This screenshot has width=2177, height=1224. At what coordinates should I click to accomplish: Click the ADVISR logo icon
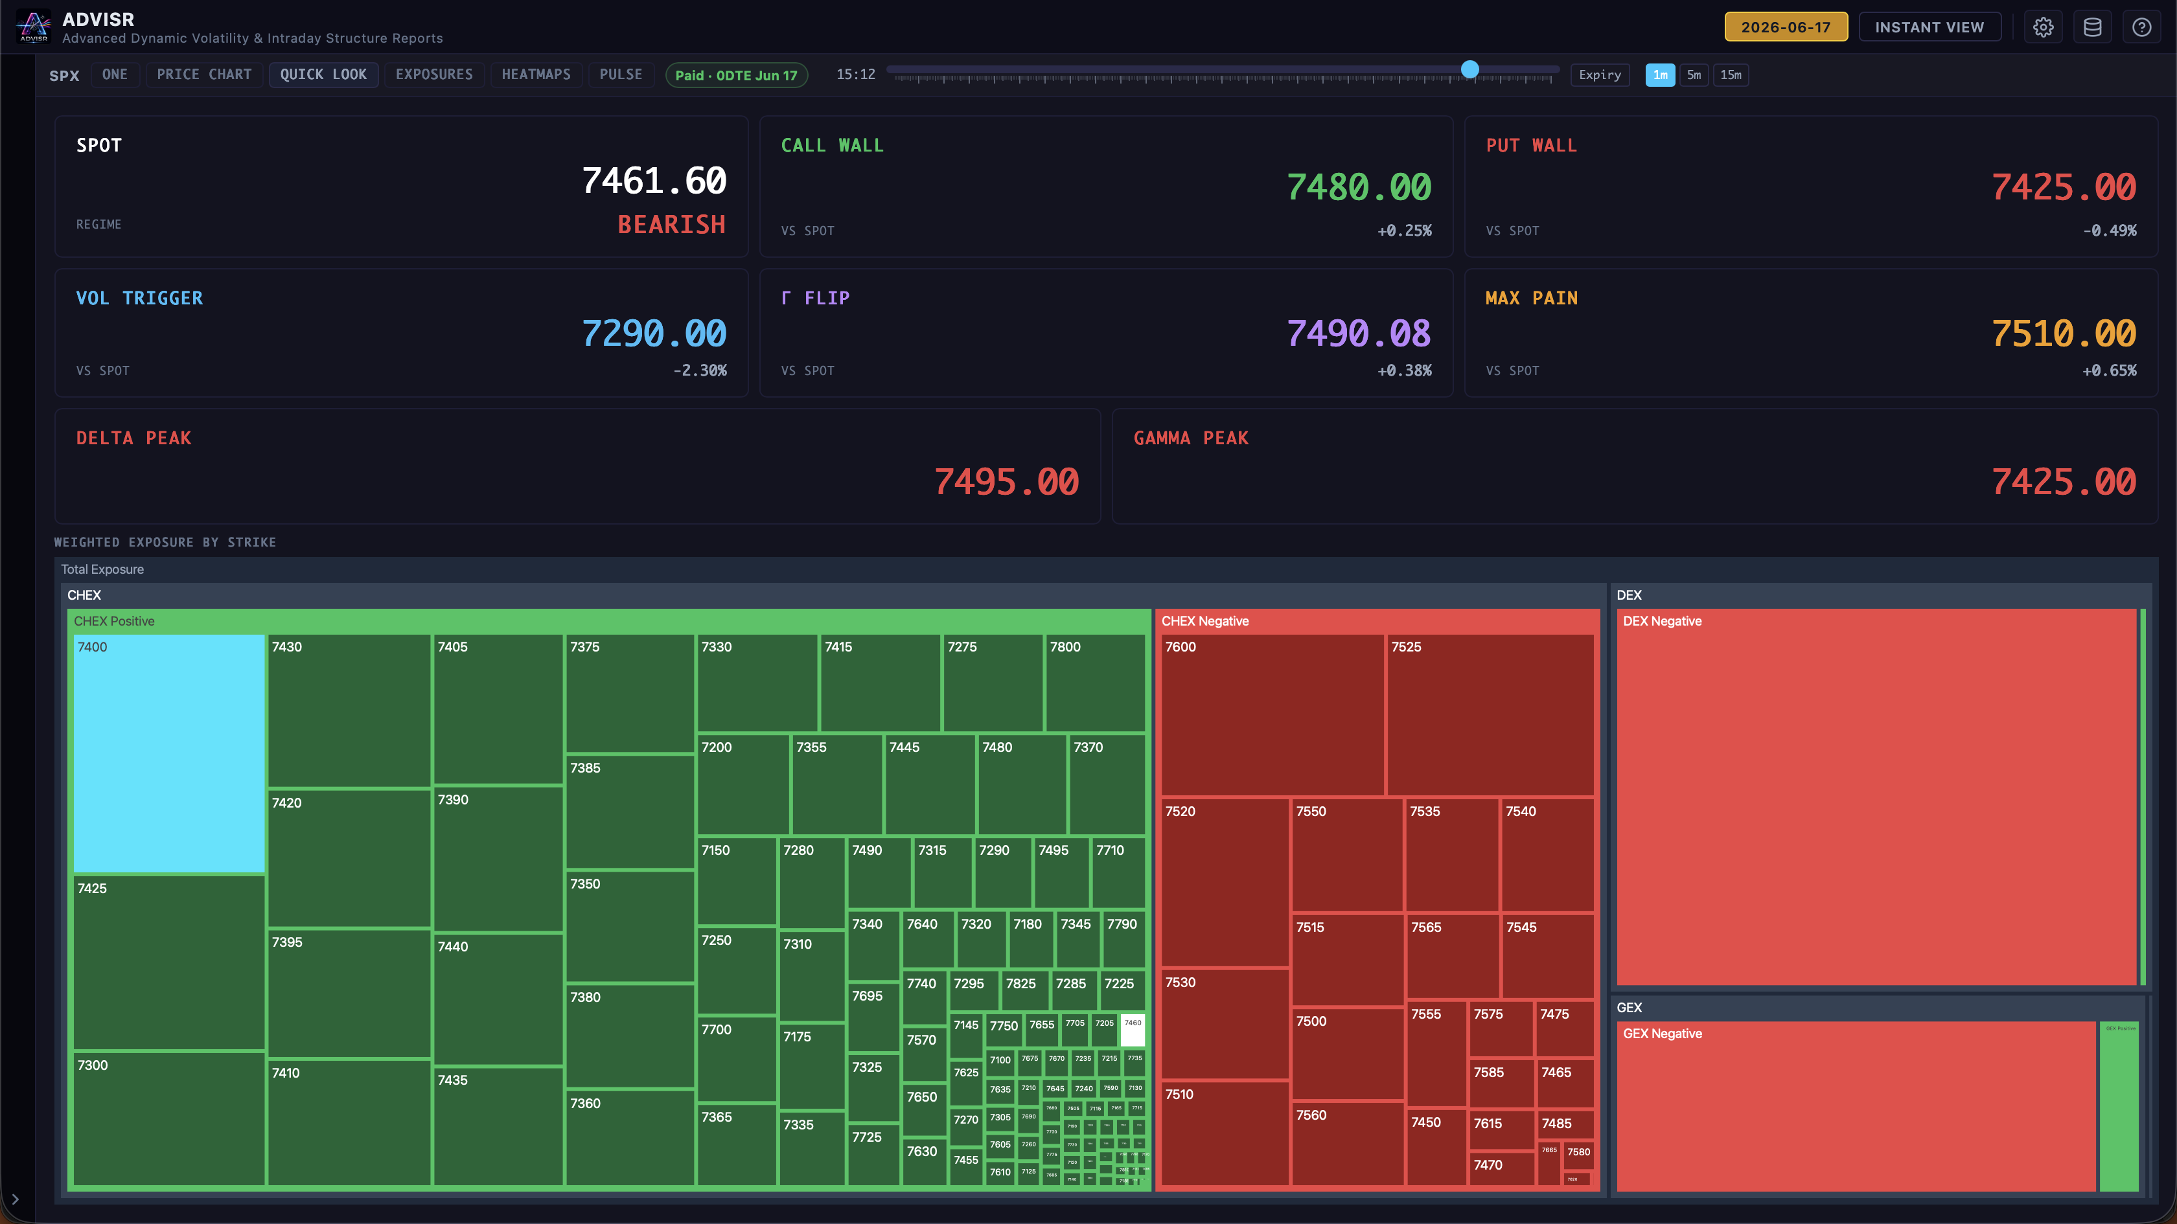click(x=34, y=26)
